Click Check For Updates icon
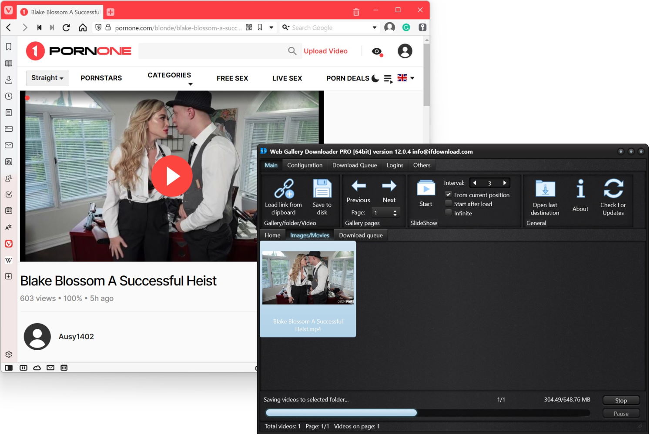The image size is (650, 435). coord(613,197)
